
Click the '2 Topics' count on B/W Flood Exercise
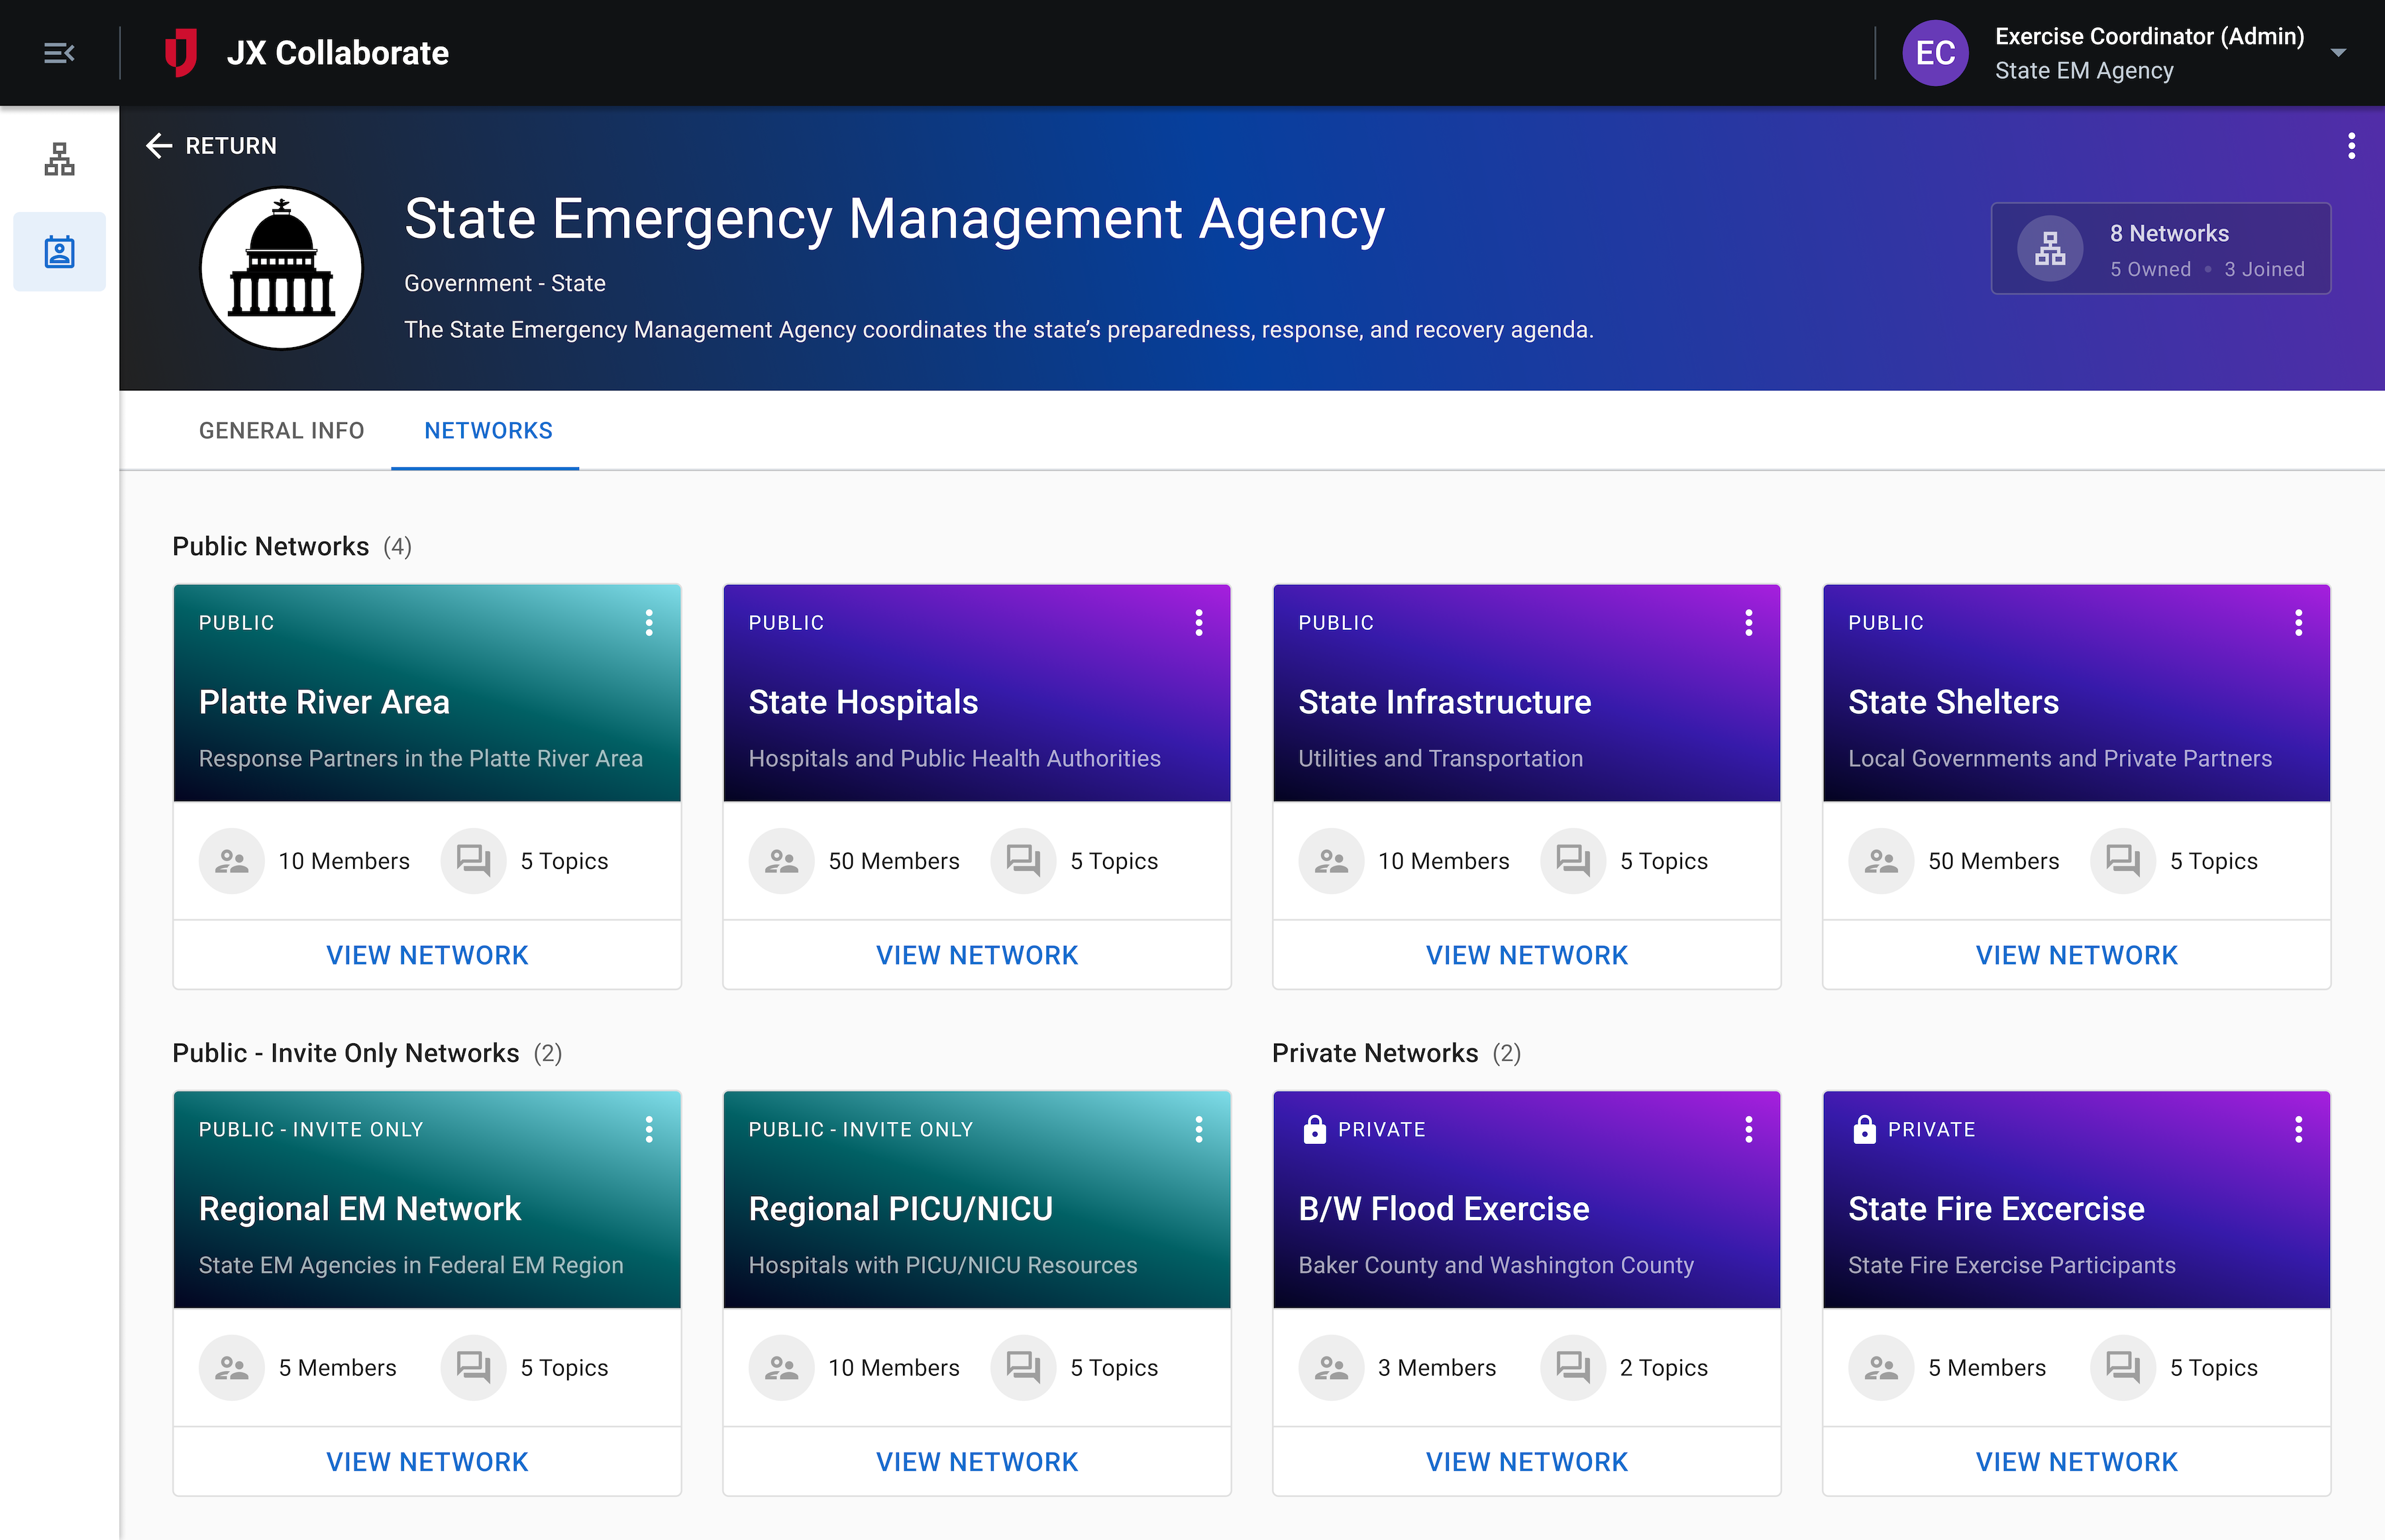point(1664,1368)
